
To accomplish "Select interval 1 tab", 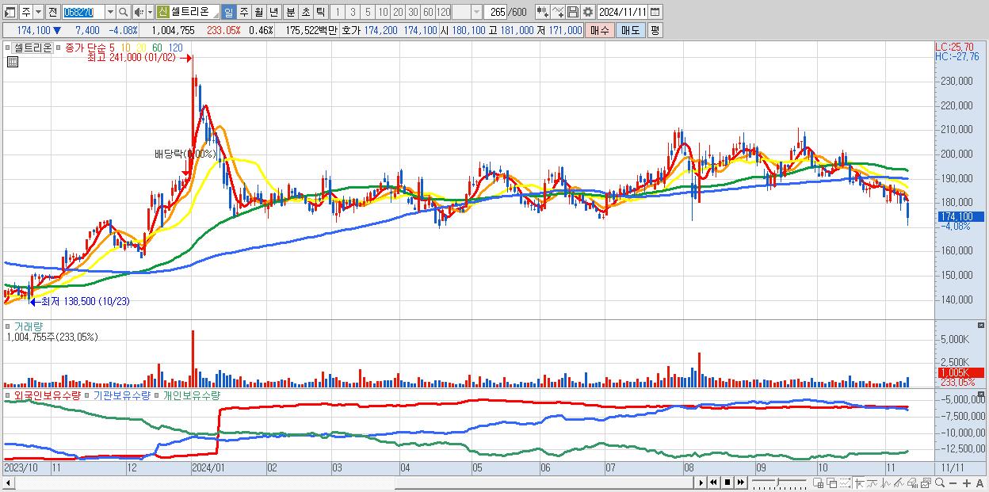I will tap(337, 12).
